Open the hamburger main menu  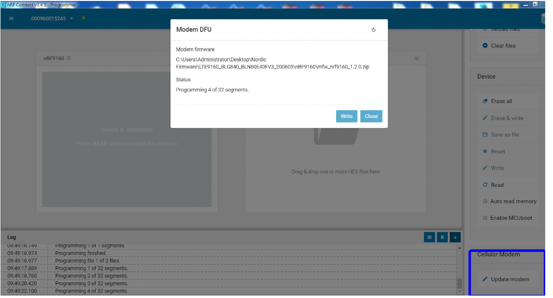11,19
